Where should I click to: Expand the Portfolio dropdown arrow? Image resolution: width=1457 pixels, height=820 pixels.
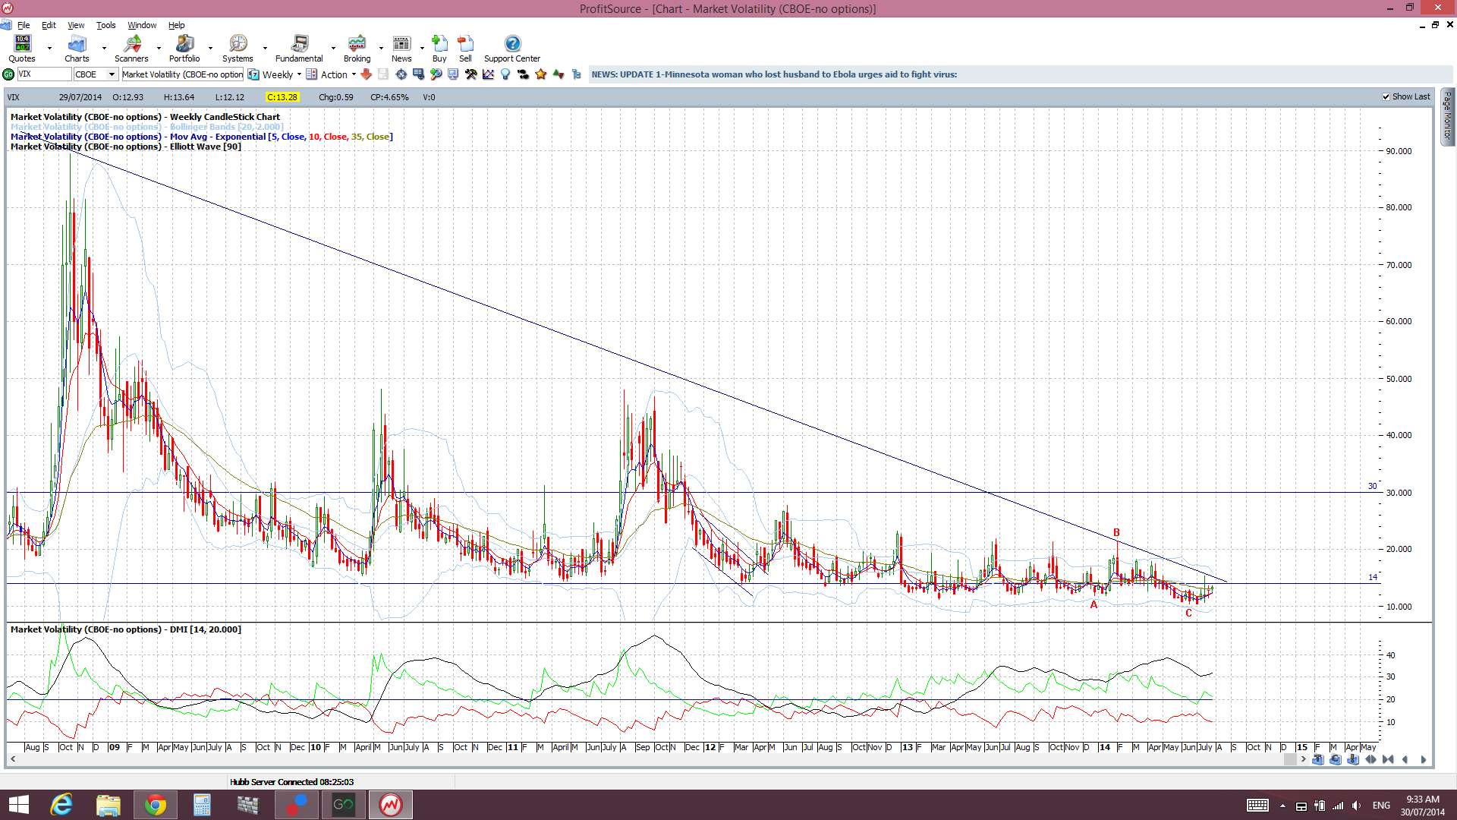pos(210,48)
